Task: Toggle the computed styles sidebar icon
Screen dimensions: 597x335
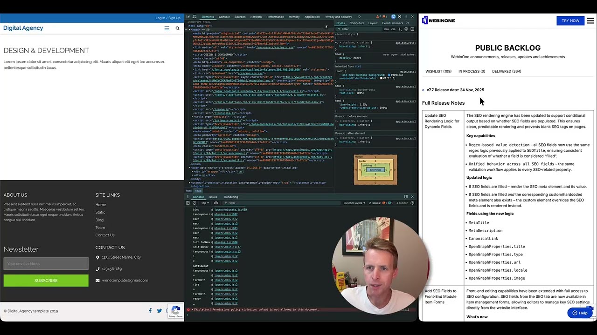Action: point(412,29)
